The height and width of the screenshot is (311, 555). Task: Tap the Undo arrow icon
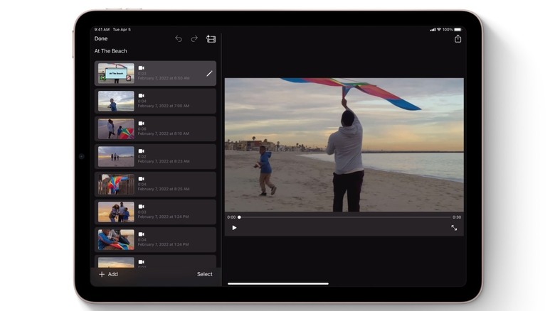click(179, 39)
